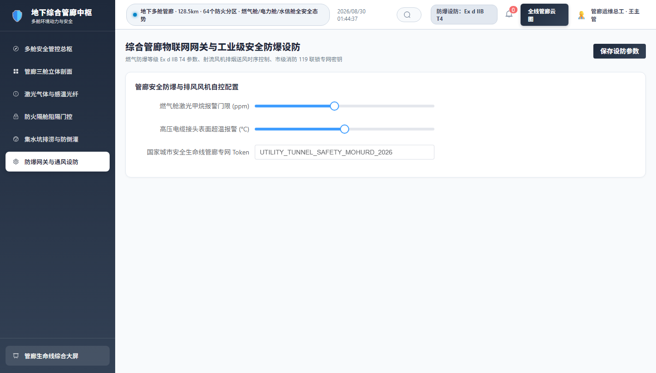Click the 地下综合管廊中枢 title
656x373 pixels.
coord(62,12)
